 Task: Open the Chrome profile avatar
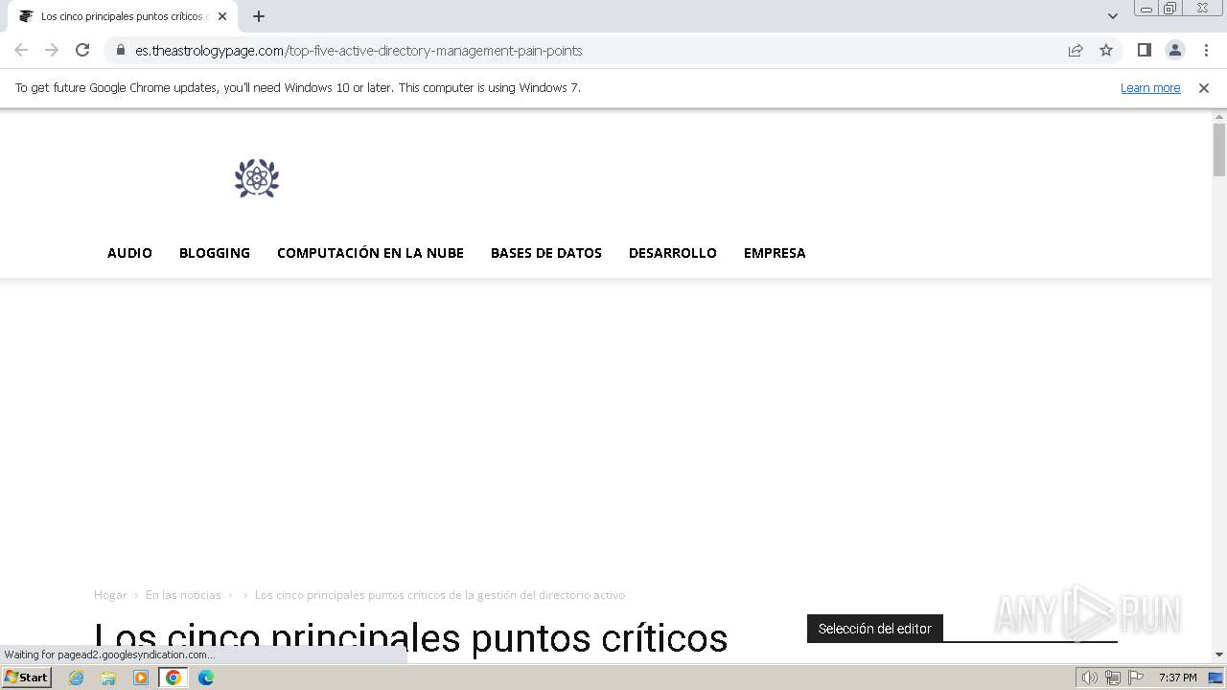coord(1175,50)
